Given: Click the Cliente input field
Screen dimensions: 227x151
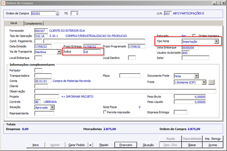Looking at the screenshot, I should coord(41,86).
